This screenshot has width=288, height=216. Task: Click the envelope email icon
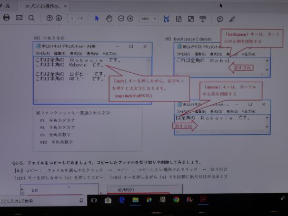pos(19,17)
